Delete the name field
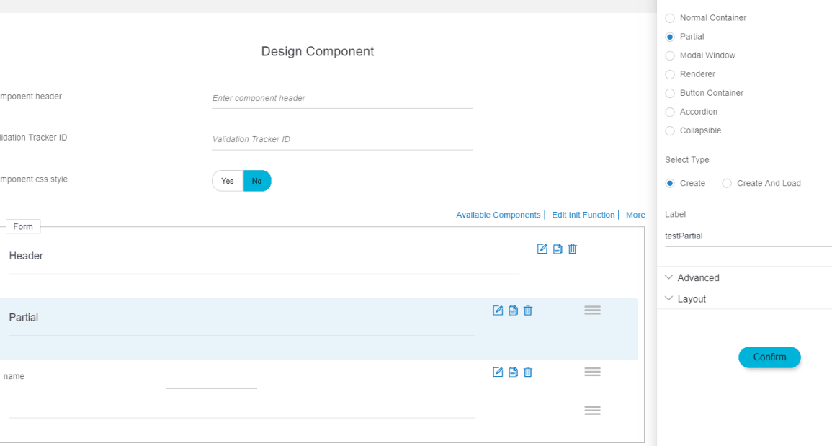The height and width of the screenshot is (446, 832). click(x=527, y=372)
